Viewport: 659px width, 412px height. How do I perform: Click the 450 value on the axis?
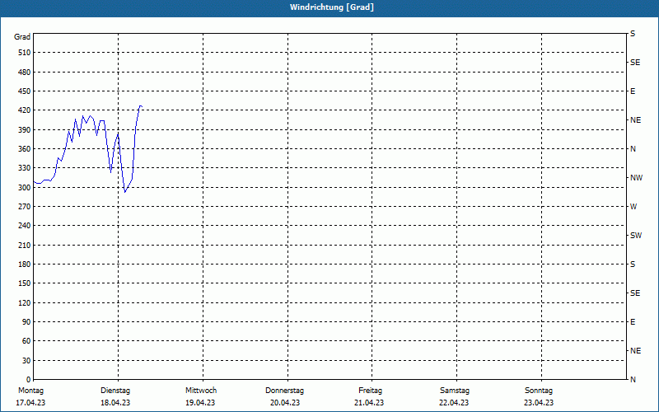tap(25, 91)
